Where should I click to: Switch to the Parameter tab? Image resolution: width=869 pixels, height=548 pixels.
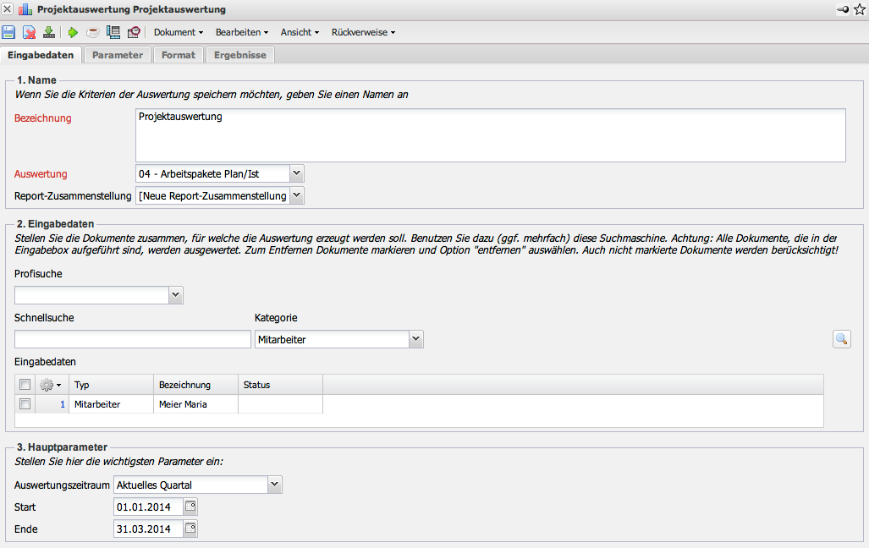118,55
